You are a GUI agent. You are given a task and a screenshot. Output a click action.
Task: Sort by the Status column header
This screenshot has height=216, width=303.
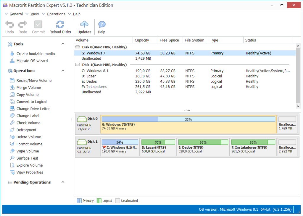[268, 40]
